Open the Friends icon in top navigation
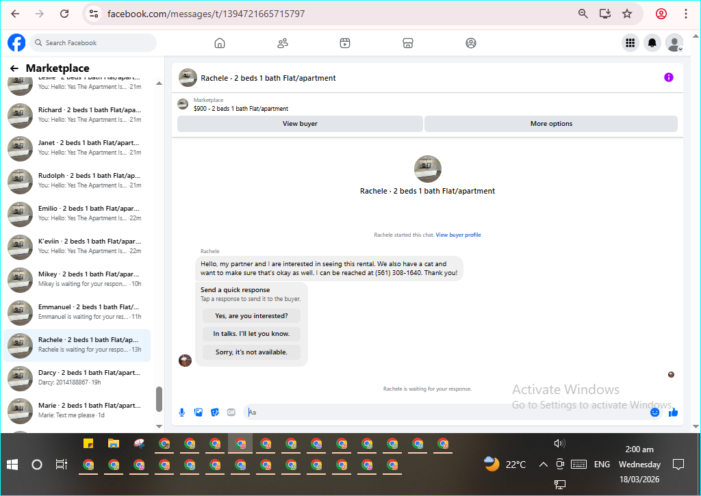 click(283, 43)
